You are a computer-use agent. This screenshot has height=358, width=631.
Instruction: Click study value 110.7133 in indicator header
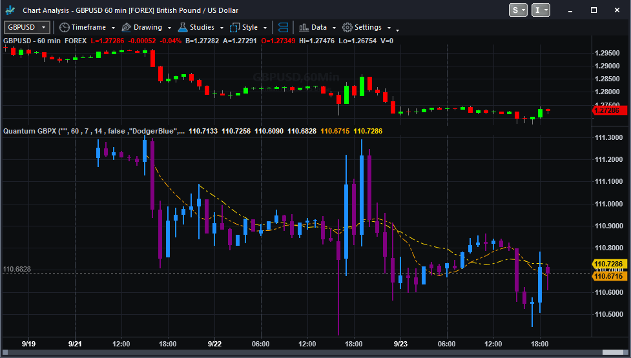tap(203, 131)
